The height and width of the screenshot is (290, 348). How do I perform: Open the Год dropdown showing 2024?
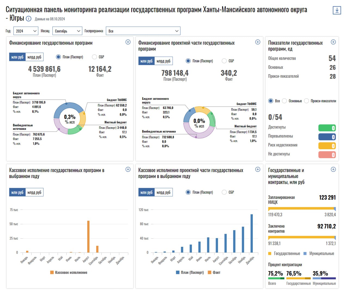click(26, 31)
